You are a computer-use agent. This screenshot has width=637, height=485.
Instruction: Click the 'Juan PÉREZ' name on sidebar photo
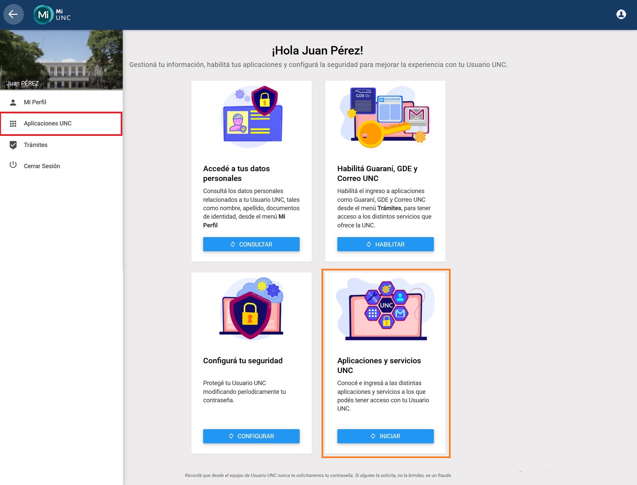click(23, 83)
